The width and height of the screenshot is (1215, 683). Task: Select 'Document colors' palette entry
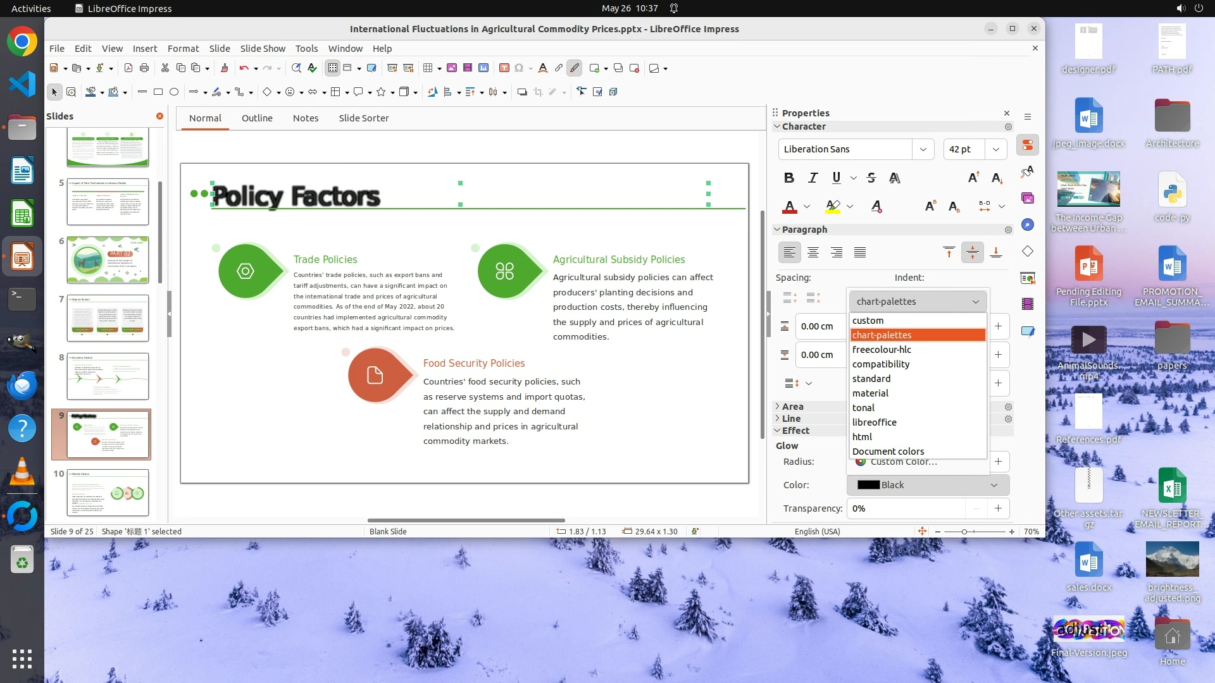888,452
